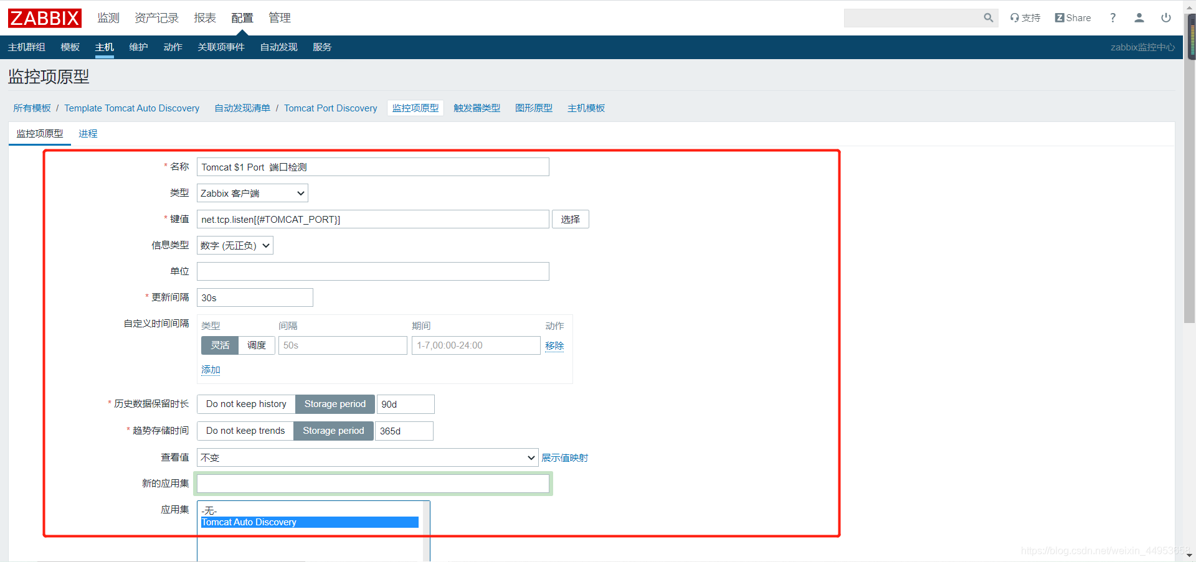This screenshot has width=1196, height=562.
Task: Go to 维护 submenu
Action: coord(138,47)
